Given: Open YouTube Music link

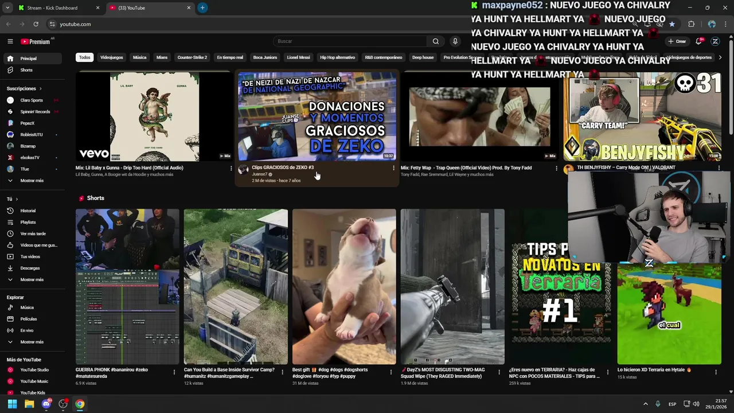Looking at the screenshot, I should [33, 381].
